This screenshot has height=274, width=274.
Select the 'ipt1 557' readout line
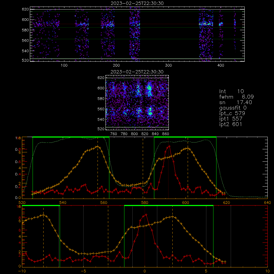point(231,119)
